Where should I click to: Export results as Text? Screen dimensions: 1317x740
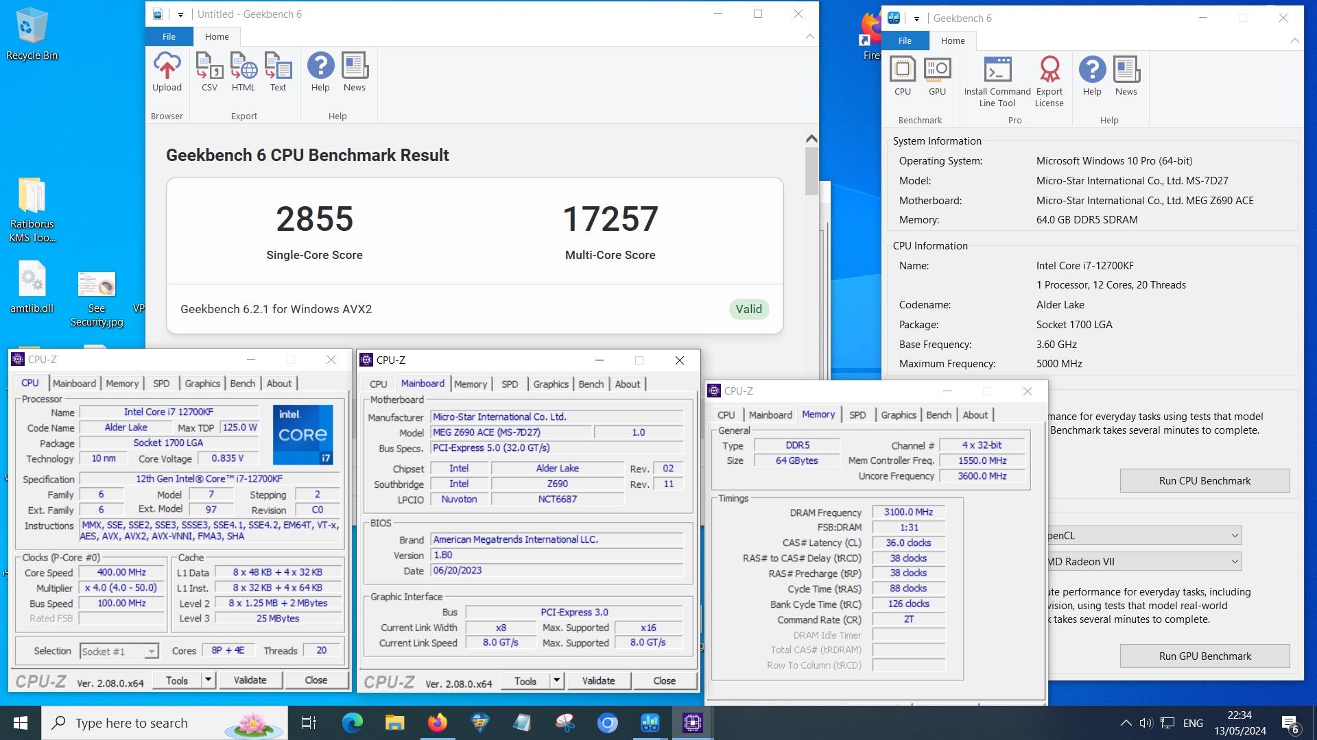(278, 71)
